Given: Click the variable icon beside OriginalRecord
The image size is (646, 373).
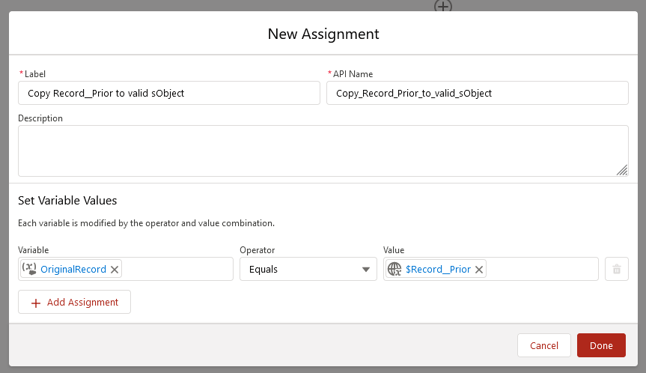Looking at the screenshot, I should point(29,269).
